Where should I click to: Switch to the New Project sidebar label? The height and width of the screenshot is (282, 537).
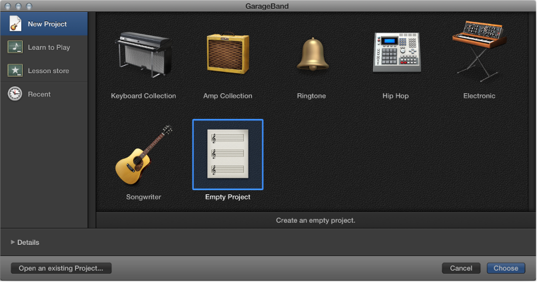[47, 24]
